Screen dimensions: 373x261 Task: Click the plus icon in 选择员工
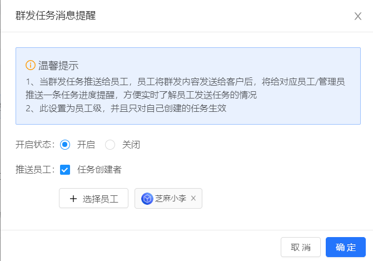coord(73,199)
